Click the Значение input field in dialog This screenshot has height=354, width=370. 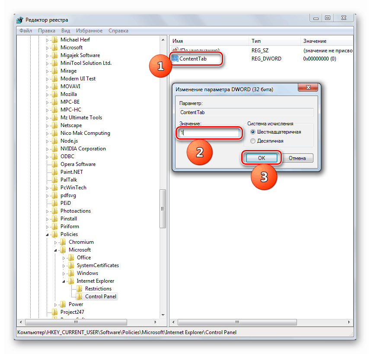[209, 133]
